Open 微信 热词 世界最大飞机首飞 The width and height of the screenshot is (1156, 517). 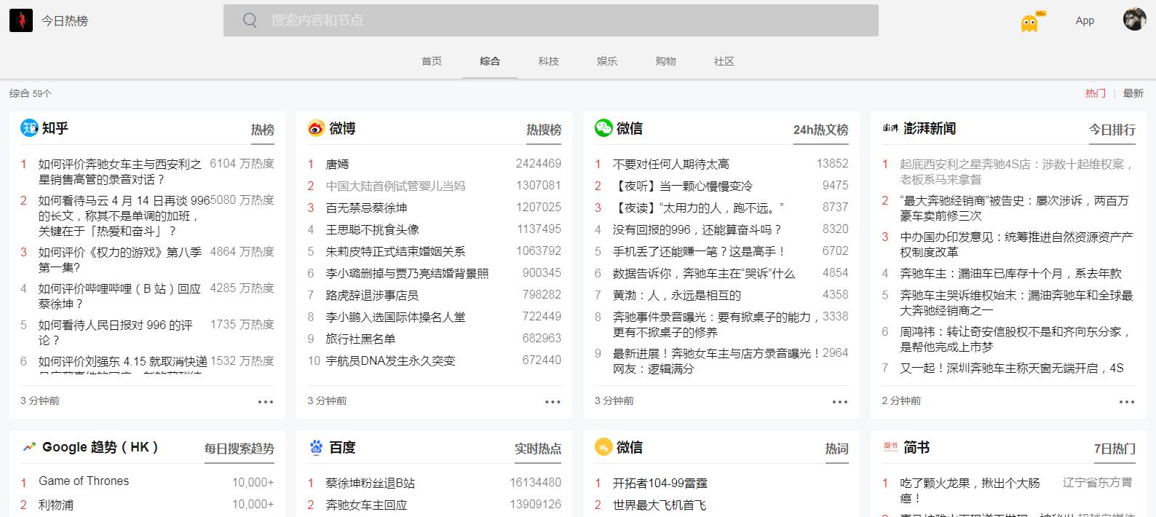660,505
